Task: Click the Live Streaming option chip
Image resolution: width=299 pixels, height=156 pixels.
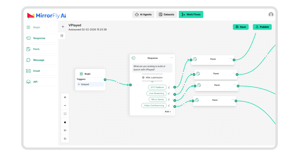Action: [x=156, y=94]
